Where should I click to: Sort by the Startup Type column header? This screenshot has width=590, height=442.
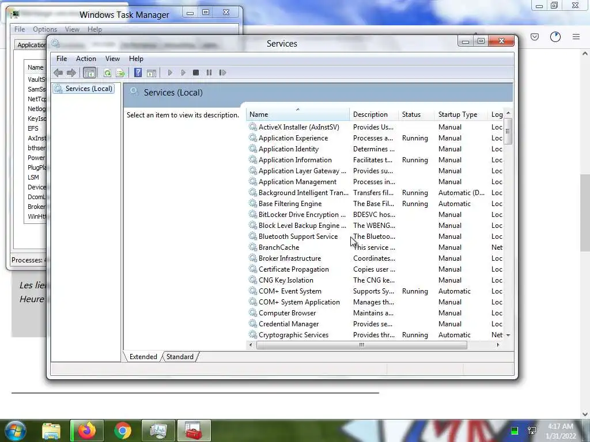pos(461,115)
